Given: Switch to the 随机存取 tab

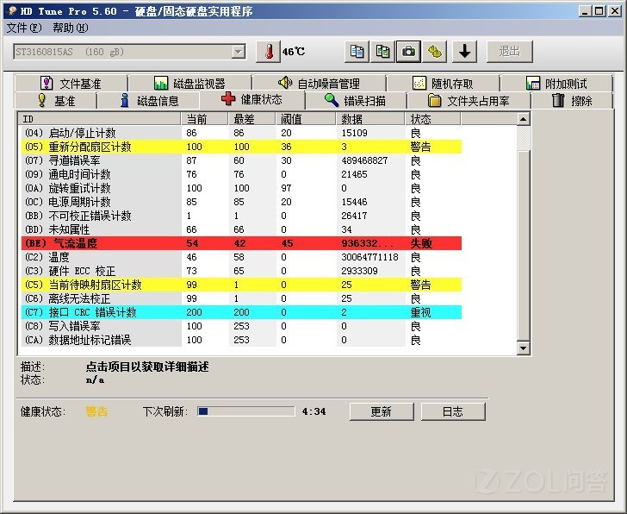Looking at the screenshot, I should pos(443,84).
